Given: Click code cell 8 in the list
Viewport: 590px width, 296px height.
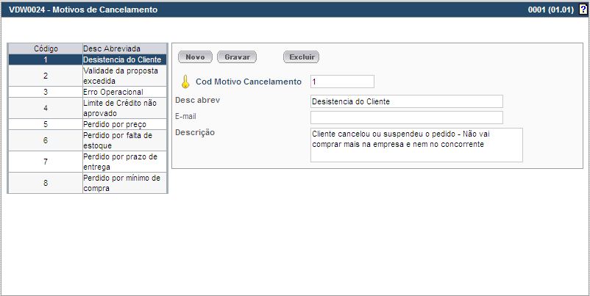Looking at the screenshot, I should click(46, 184).
